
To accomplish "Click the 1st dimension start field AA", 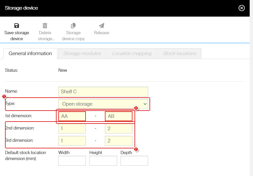I will (x=72, y=116).
